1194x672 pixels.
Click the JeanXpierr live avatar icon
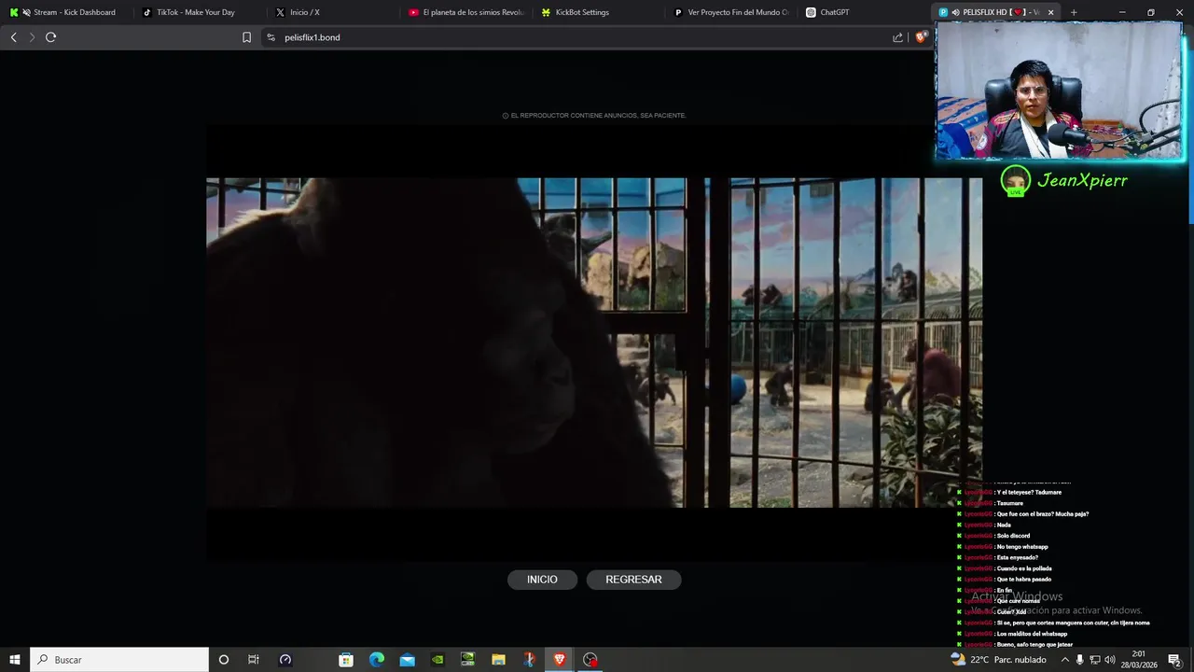(1015, 180)
